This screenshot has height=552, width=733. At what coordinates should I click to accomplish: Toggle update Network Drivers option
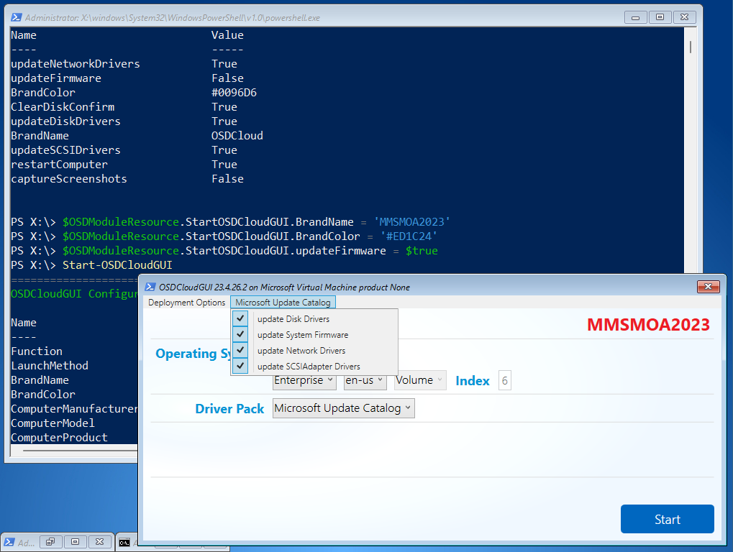(240, 350)
